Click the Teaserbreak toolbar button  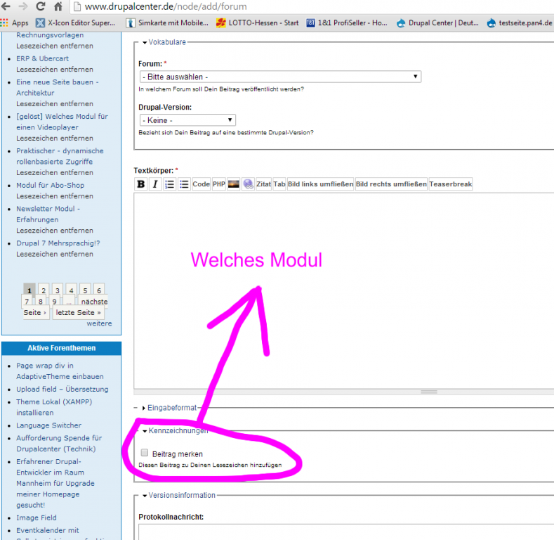pos(451,184)
